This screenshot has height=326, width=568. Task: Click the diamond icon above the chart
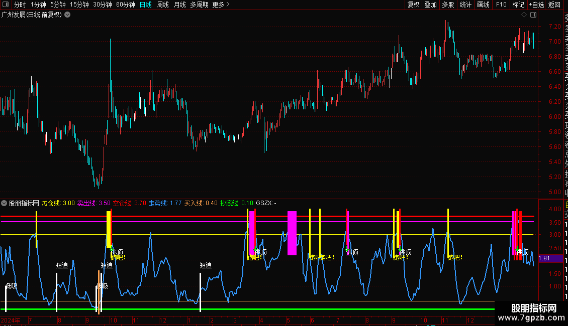(x=524, y=15)
